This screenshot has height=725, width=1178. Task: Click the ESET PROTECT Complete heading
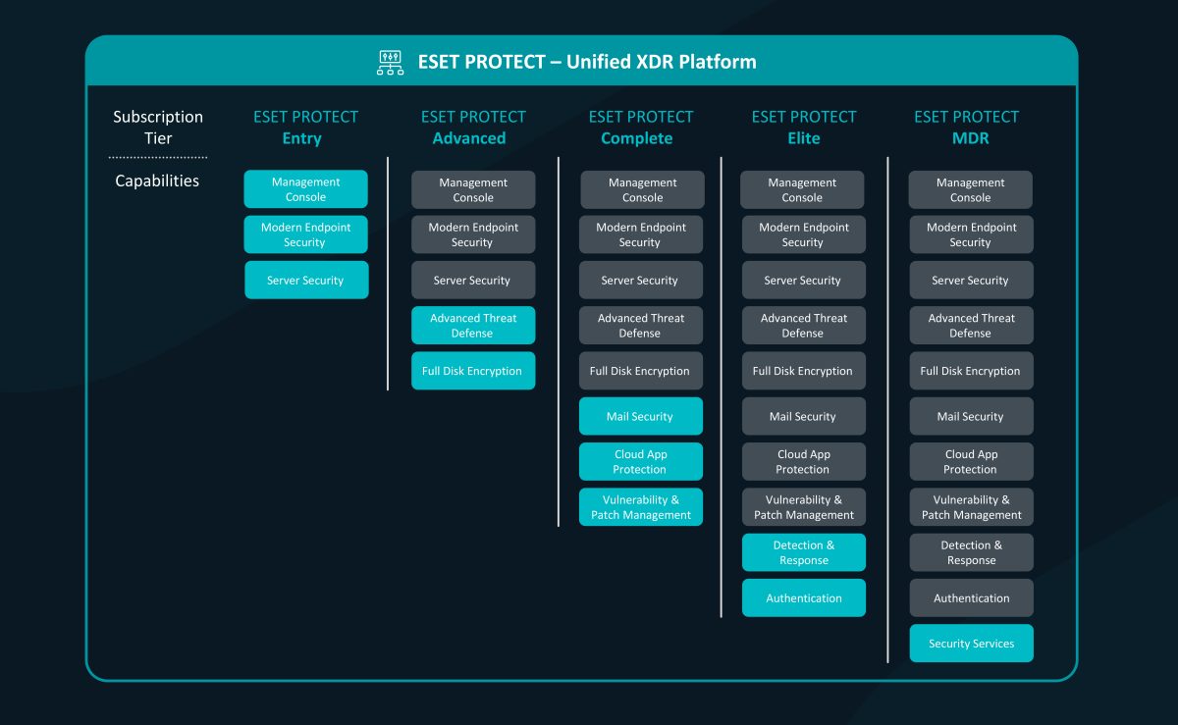point(639,128)
